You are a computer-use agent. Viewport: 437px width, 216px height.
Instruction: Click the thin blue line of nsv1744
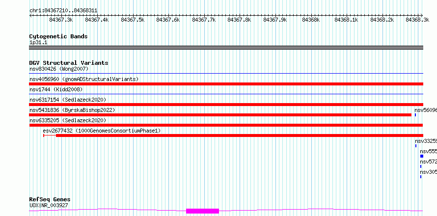coord(226,94)
